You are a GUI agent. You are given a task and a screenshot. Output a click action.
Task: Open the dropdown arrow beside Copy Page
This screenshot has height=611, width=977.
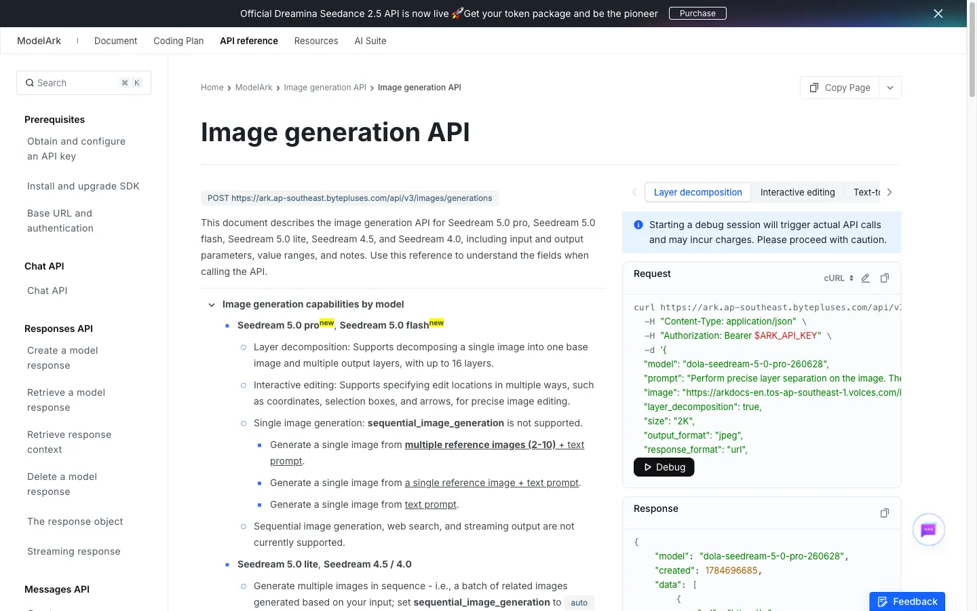(x=890, y=88)
